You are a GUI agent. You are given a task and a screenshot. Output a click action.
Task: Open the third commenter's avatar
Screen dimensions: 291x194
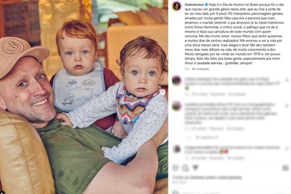tap(176, 149)
